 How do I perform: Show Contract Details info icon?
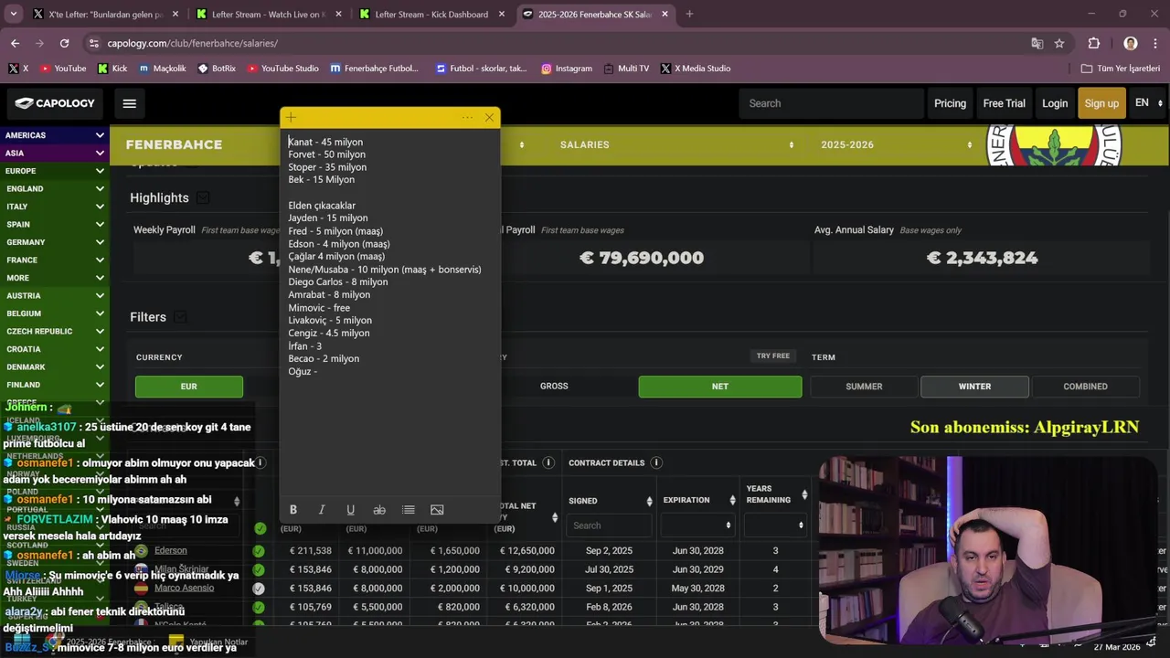[655, 463]
